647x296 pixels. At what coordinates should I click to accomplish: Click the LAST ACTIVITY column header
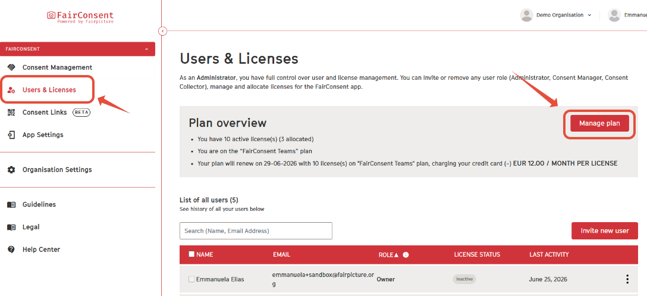549,255
